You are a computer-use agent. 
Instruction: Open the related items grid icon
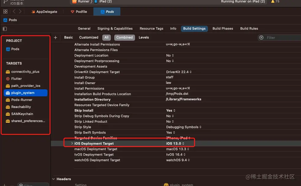coord(6,12)
